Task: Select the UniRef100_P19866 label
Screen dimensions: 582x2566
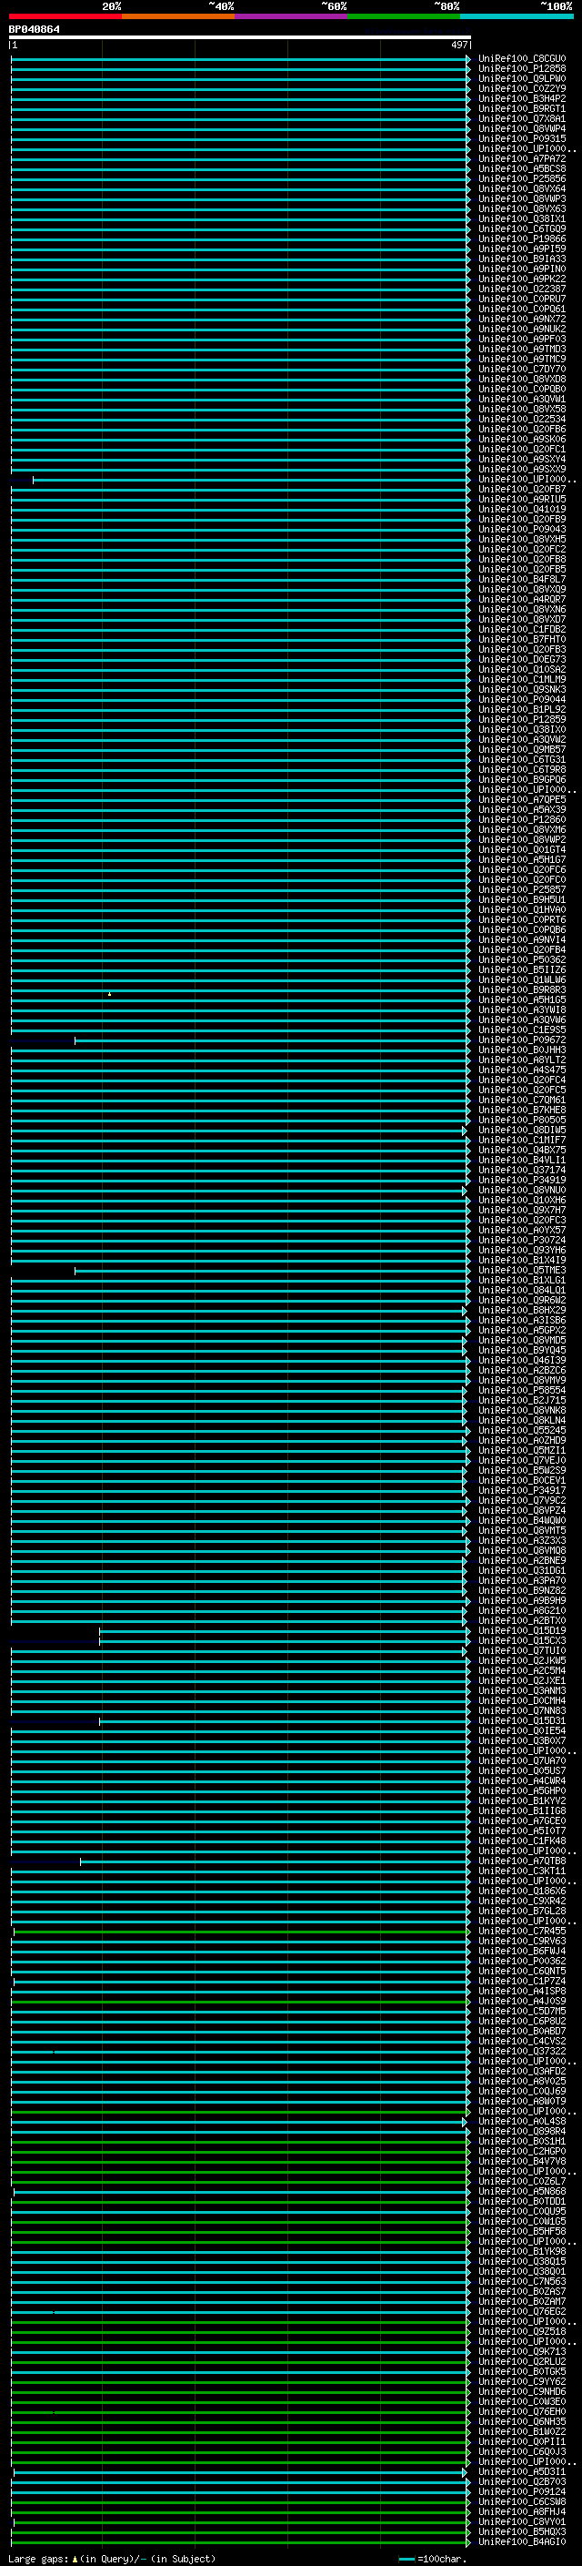Action: click(x=521, y=239)
